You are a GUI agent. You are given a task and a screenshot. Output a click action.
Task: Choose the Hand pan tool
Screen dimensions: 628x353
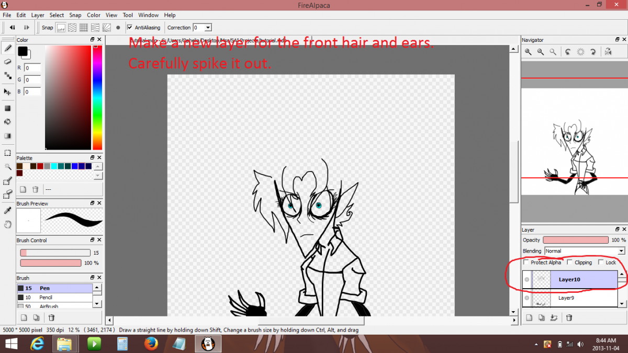click(8, 224)
